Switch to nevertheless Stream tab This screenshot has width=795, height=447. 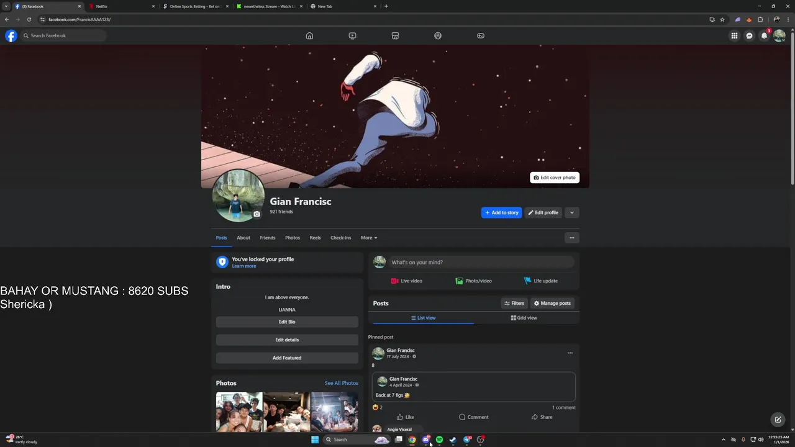point(269,6)
